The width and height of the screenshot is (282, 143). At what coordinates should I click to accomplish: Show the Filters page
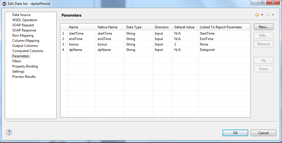tap(17, 61)
